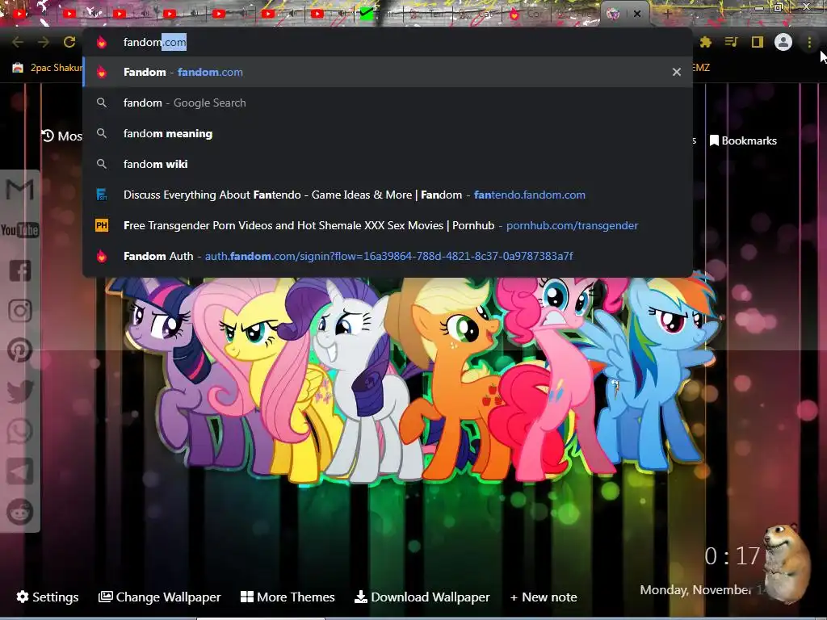Click Change Wallpaper
Image resolution: width=827 pixels, height=620 pixels.
click(159, 597)
